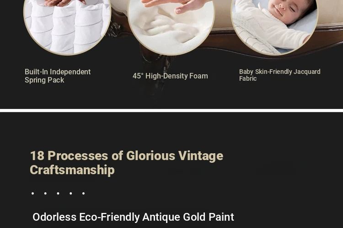
Task: Select the sleeping baby circular image
Action: [x=274, y=27]
